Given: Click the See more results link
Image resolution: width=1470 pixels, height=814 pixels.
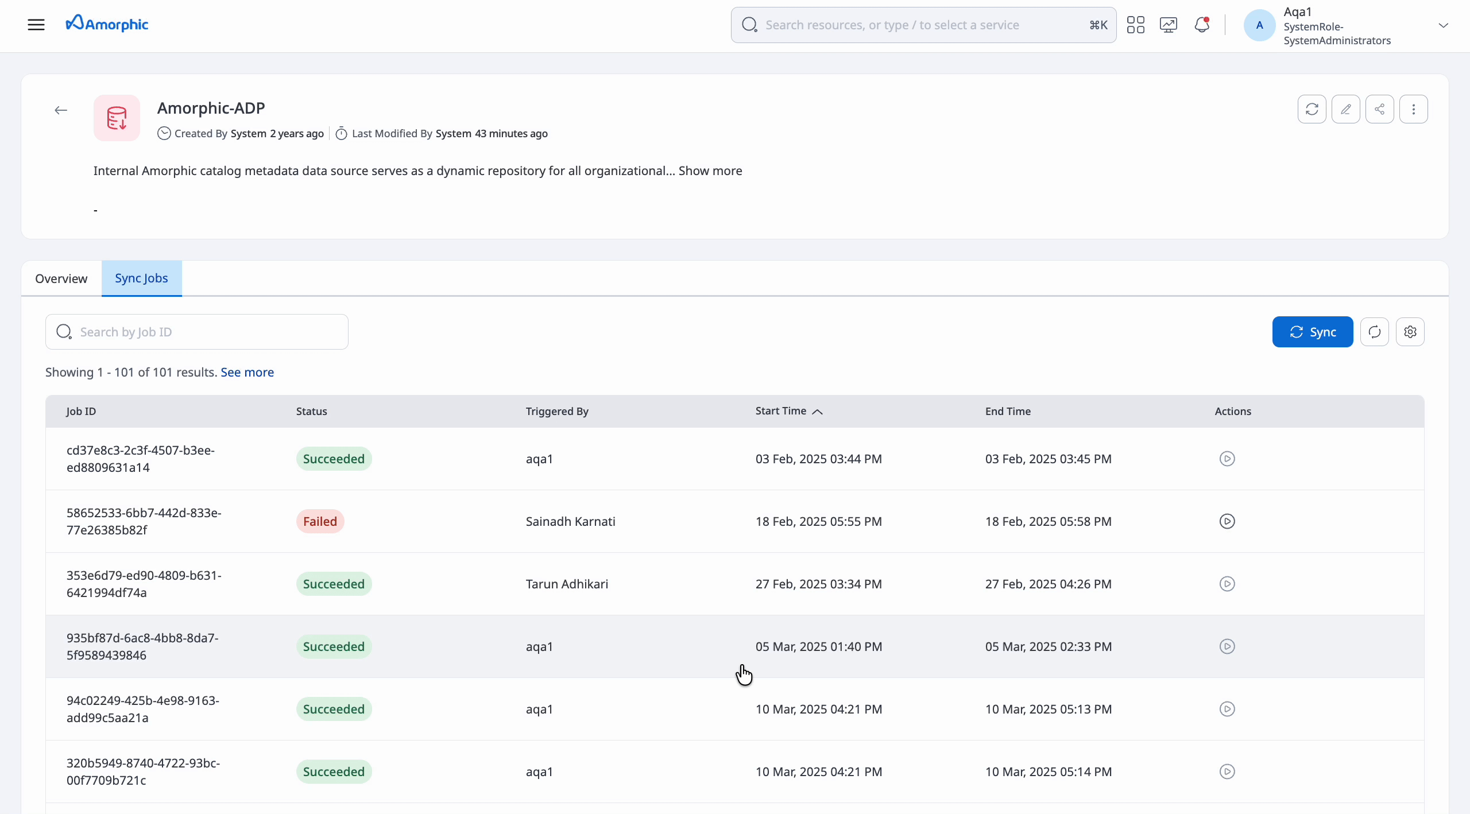Looking at the screenshot, I should (247, 373).
